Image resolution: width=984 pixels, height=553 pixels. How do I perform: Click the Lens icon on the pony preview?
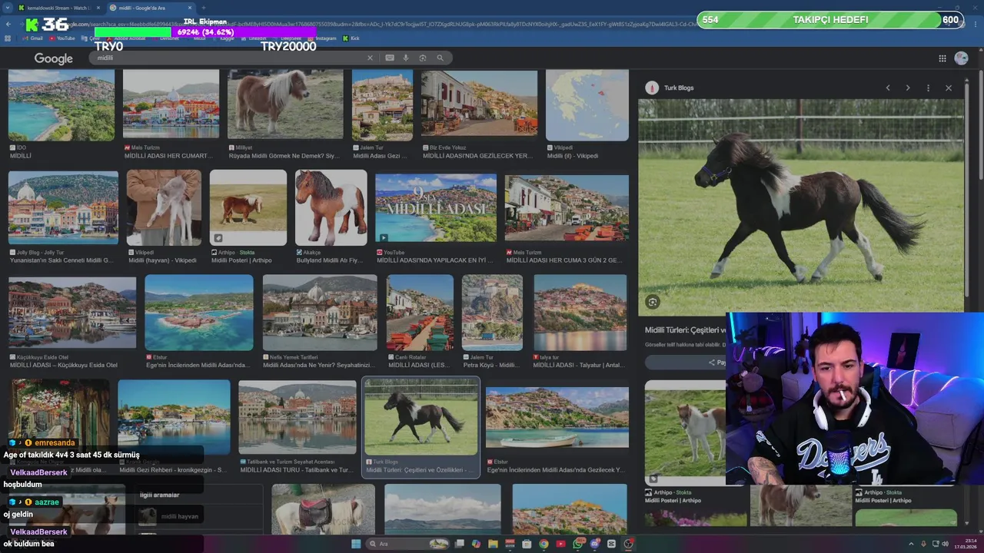tap(653, 302)
